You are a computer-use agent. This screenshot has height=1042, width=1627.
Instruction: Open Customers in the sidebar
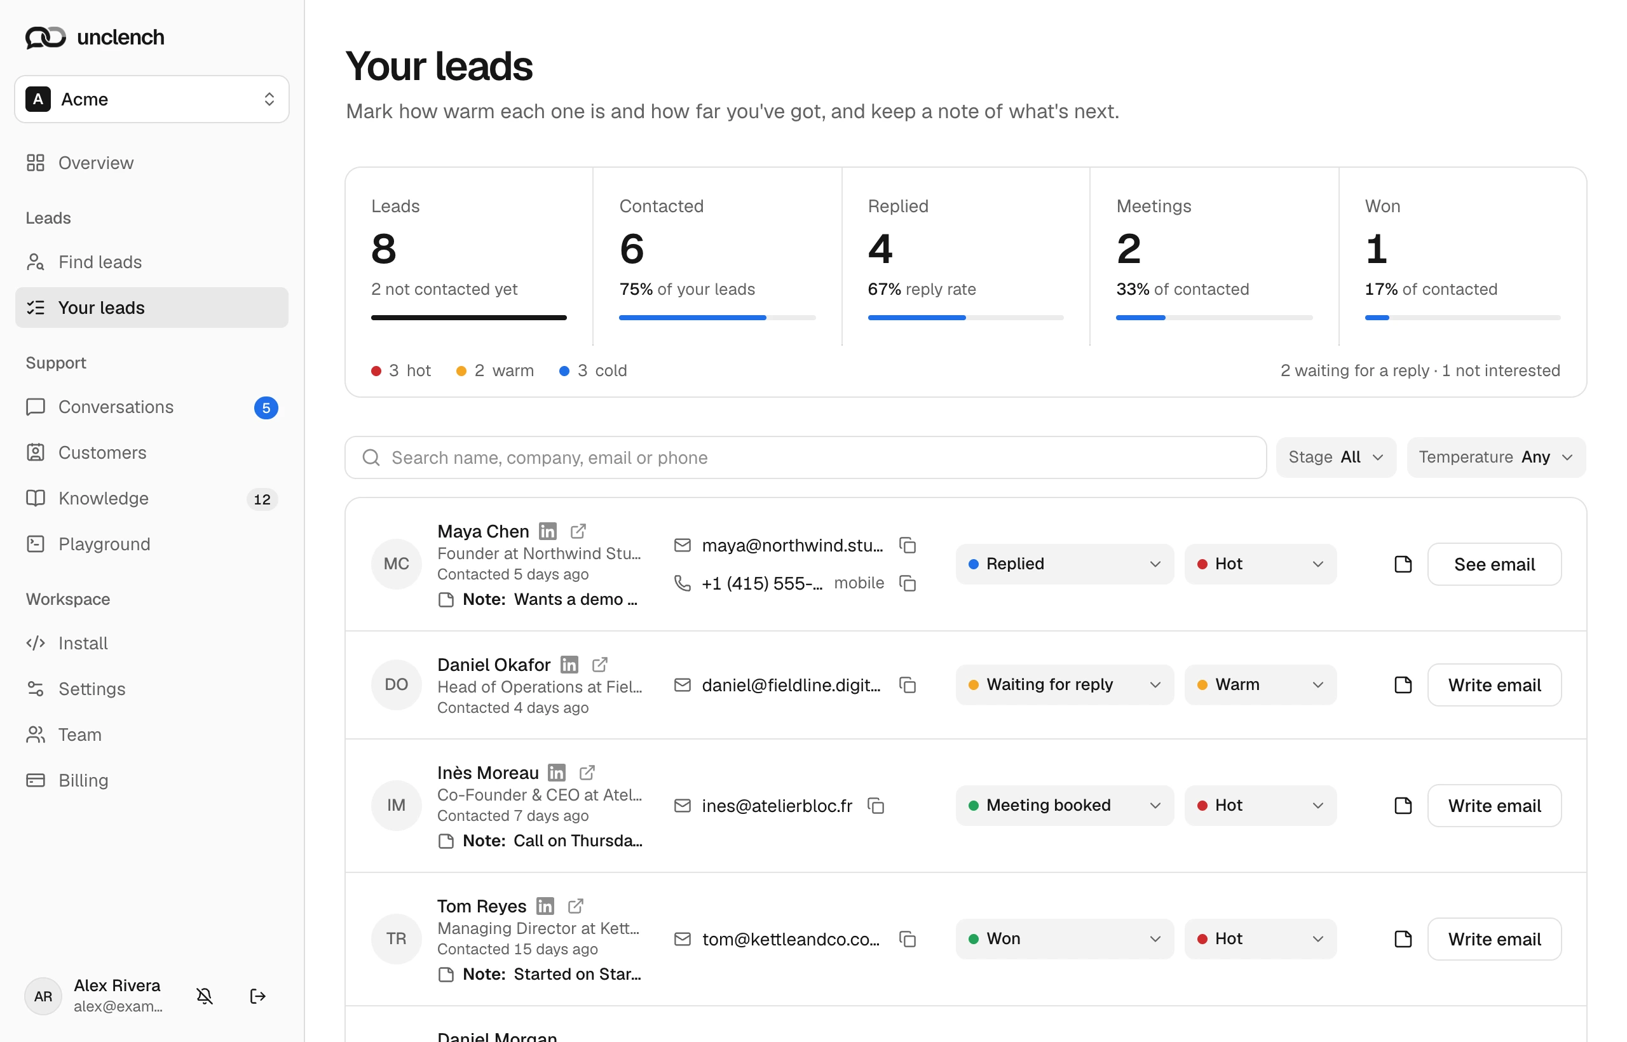click(152, 452)
